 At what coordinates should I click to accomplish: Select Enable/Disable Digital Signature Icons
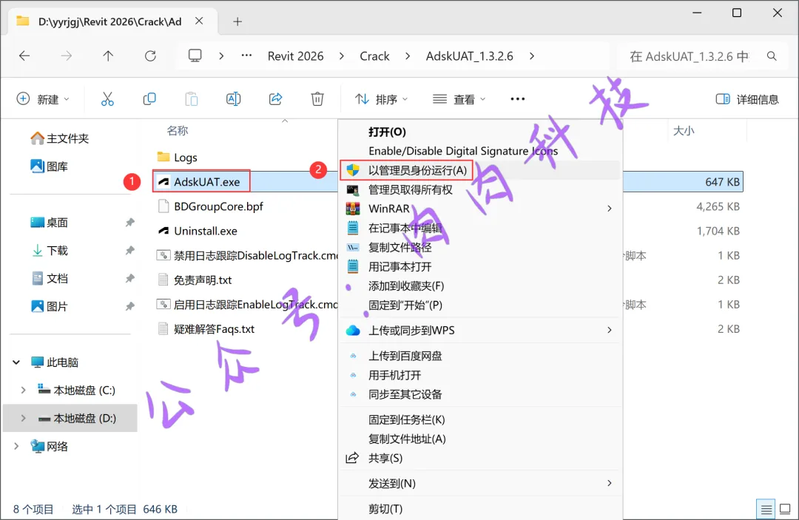coord(480,151)
